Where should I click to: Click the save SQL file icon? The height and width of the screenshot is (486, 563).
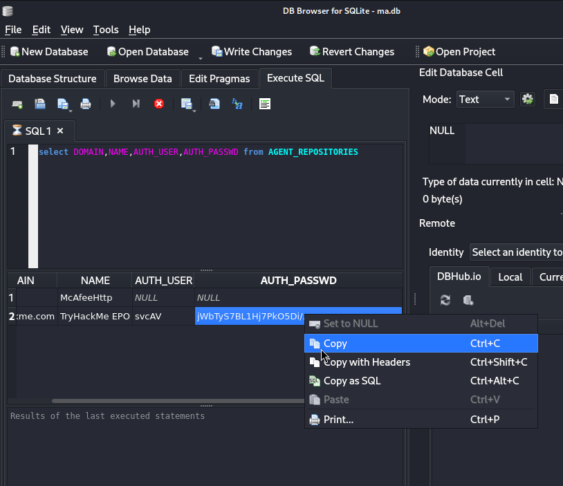tap(63, 104)
